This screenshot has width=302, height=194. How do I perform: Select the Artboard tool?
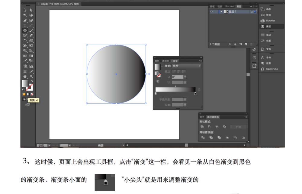[x=25, y=71]
